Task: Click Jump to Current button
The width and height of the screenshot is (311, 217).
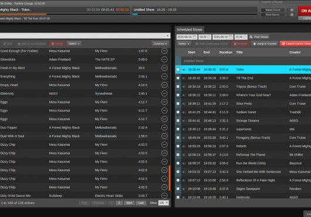Action: point(265,44)
